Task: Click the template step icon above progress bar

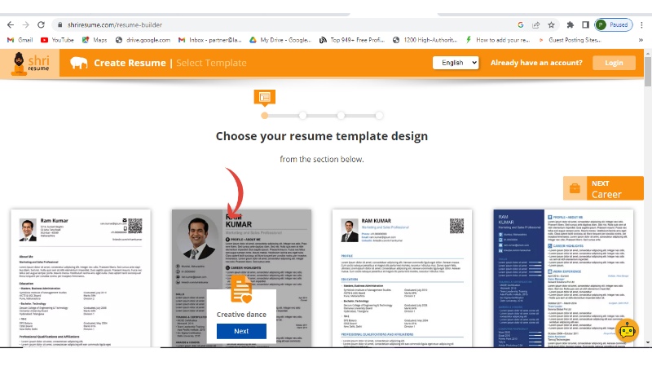Action: pos(264,97)
